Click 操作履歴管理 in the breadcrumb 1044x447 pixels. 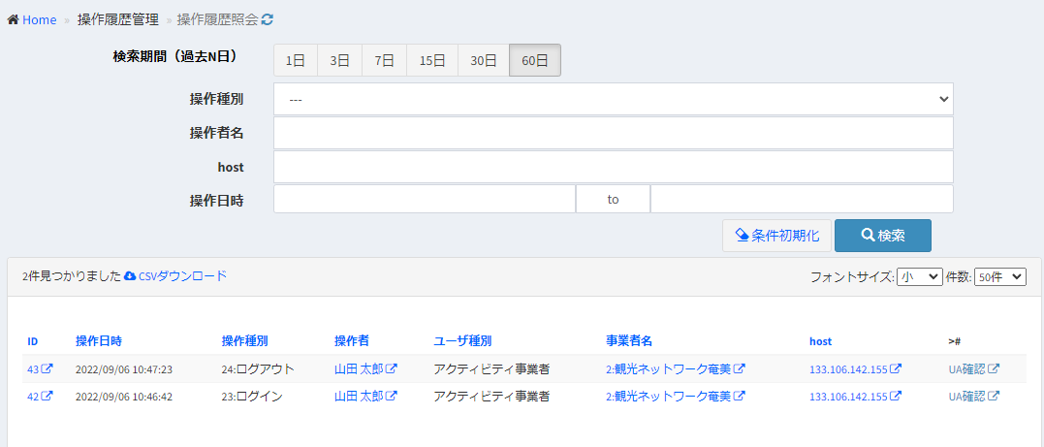pyautogui.click(x=118, y=20)
